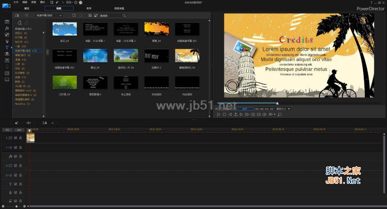Open the Particle Room icon
The height and width of the screenshot is (209, 387).
coord(7,41)
